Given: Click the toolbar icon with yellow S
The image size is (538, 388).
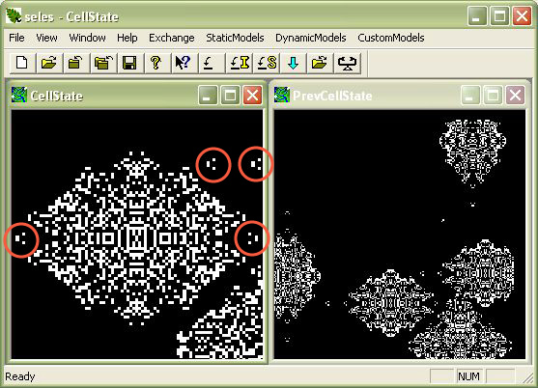Looking at the screenshot, I should 267,63.
